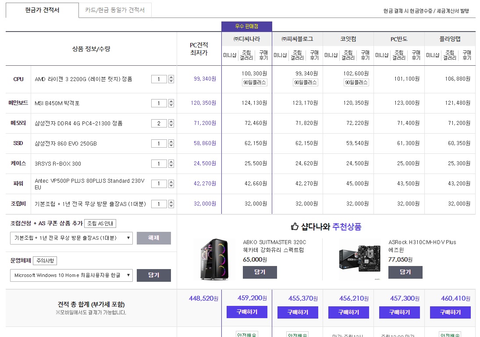Decrease the 조립비 quantity

pos(171,206)
